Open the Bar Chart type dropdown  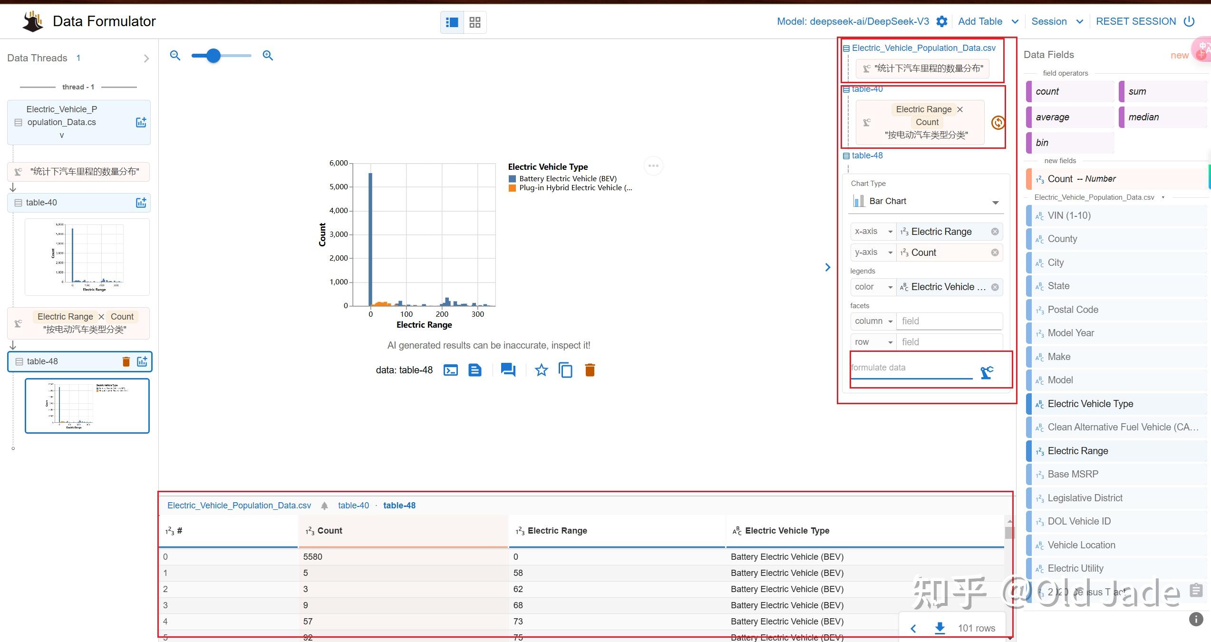click(927, 202)
